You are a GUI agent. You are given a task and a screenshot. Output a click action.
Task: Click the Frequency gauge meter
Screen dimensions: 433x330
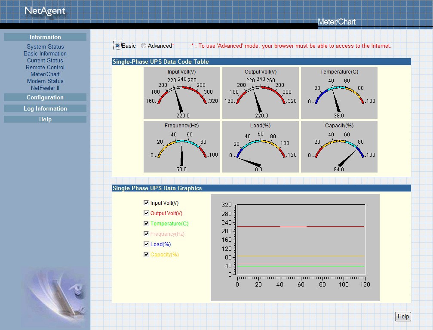pos(181,147)
